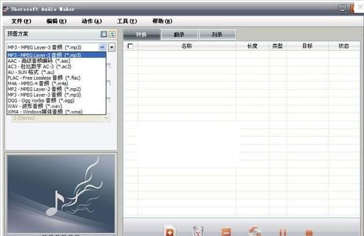Switch to the 转换 tab

[141, 35]
